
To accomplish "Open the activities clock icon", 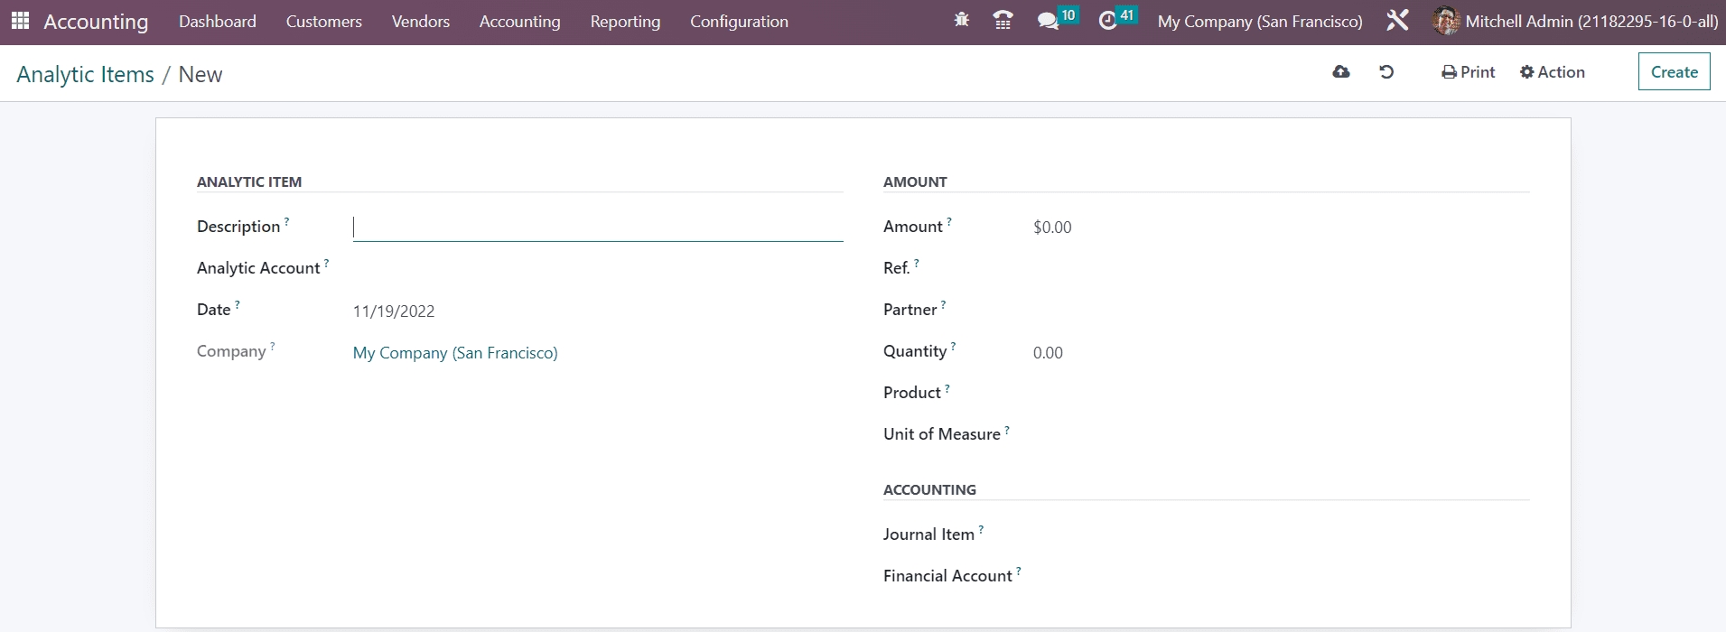I will pos(1108,21).
